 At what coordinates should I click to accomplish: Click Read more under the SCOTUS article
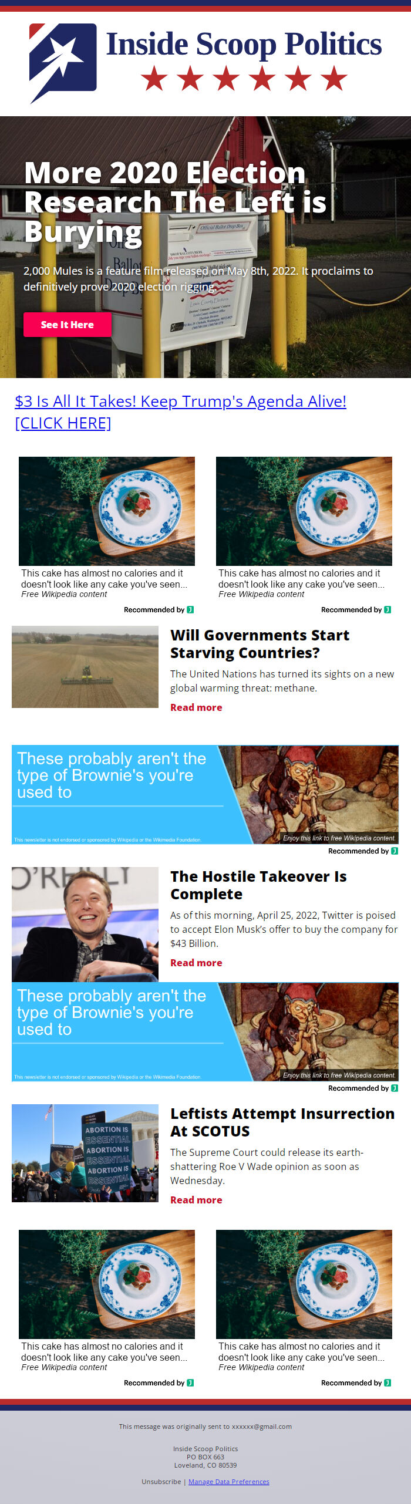[196, 1200]
